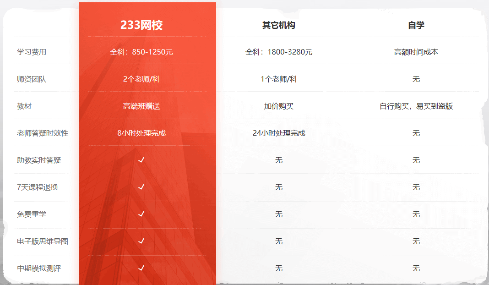Click the 24小时处理完成 cell
This screenshot has height=285, width=489.
(x=279, y=133)
